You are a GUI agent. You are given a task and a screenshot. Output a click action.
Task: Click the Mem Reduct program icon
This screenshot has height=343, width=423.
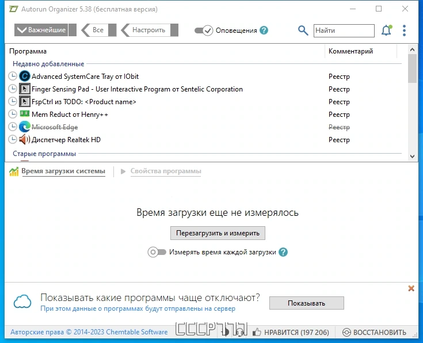point(25,114)
